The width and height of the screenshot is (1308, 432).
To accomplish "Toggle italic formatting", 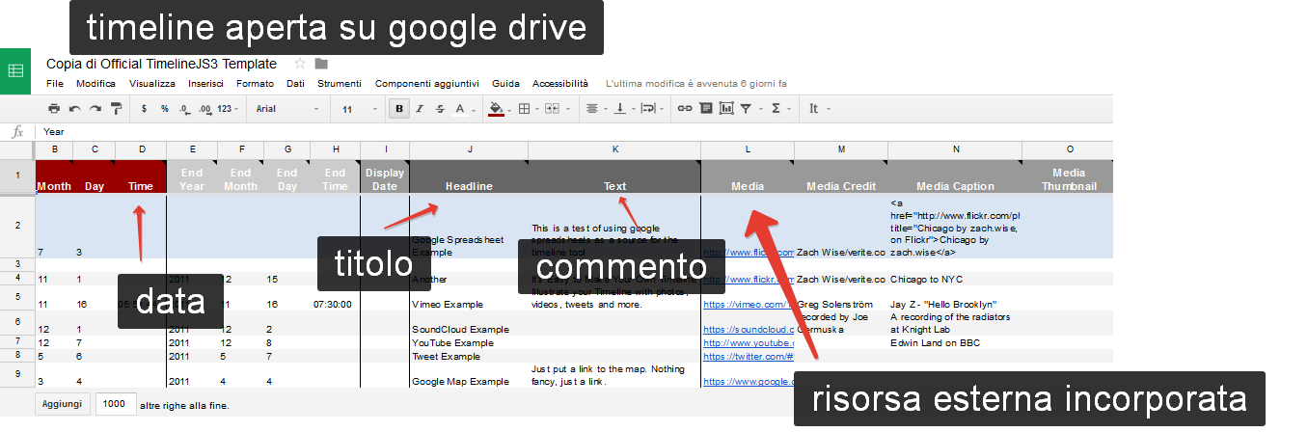I will coord(420,109).
